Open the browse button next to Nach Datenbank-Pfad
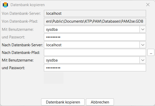Image resolution: width=155 pixels, height=106 pixels. [x=151, y=53]
